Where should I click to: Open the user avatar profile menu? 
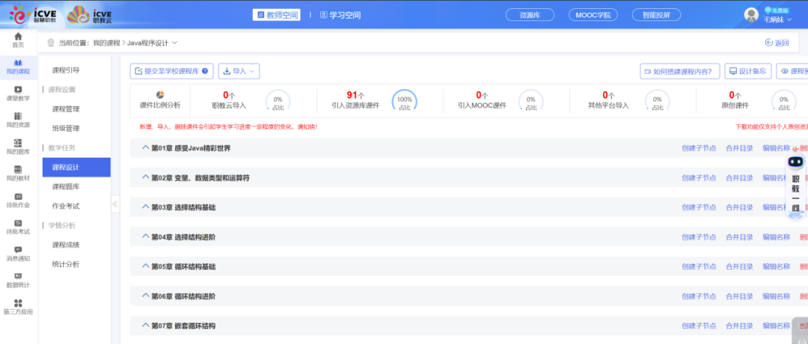tap(751, 15)
